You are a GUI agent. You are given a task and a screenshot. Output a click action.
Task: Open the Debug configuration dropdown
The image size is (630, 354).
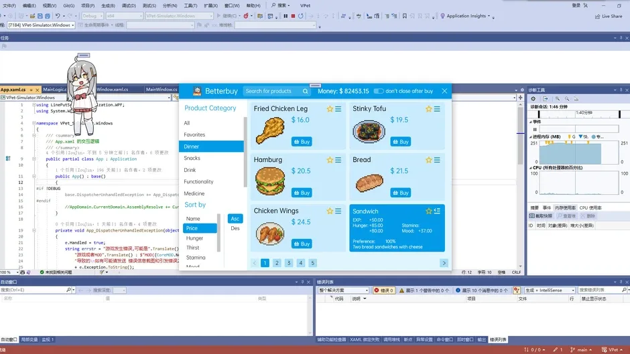[92, 16]
